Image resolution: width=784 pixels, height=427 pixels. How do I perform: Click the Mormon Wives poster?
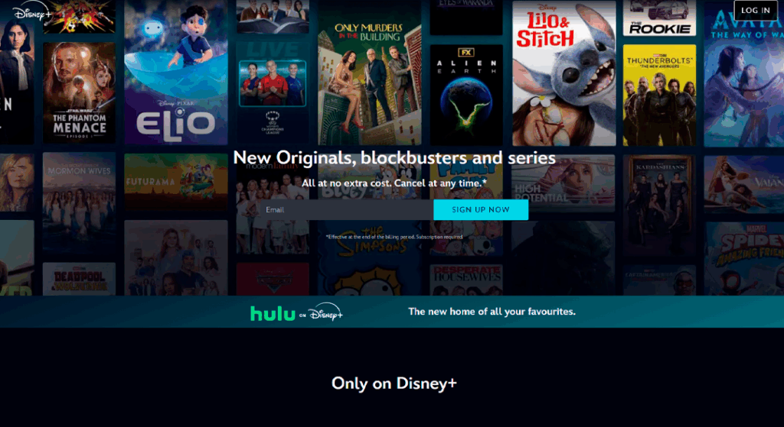[x=79, y=202]
